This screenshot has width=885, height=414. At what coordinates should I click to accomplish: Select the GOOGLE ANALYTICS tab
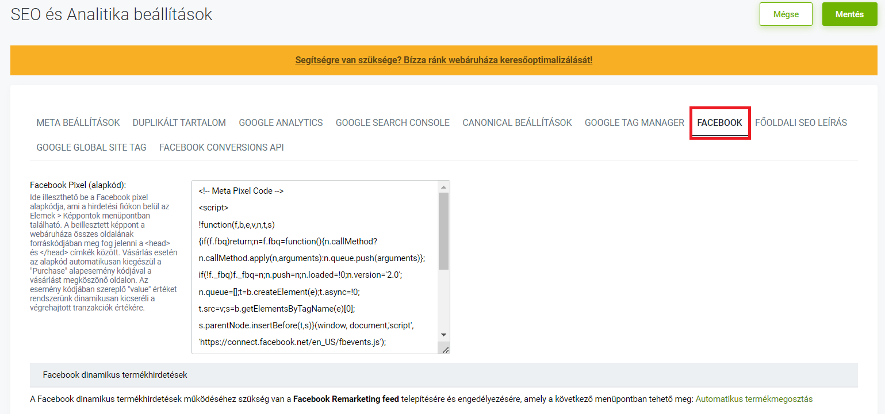[281, 122]
